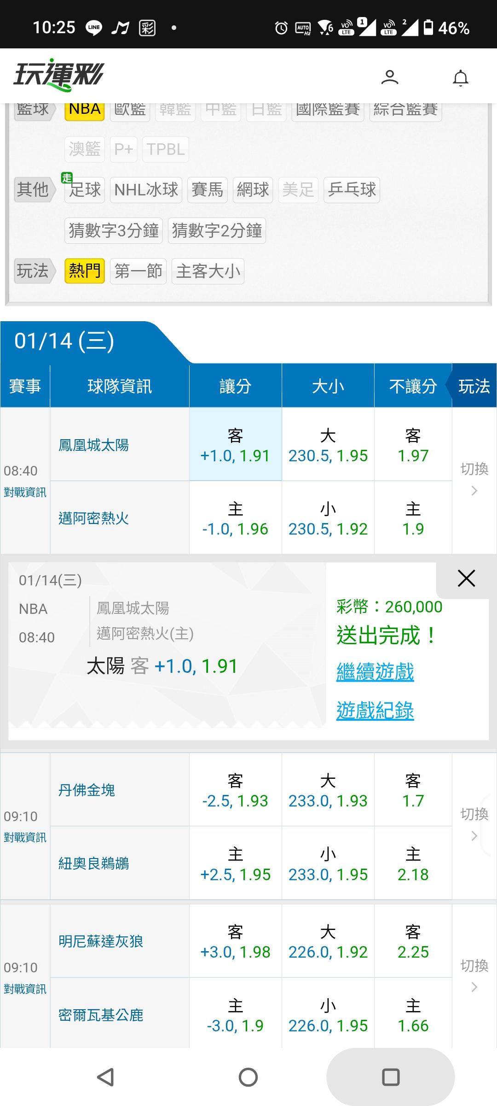Pick under 小 230.5, 1.92

coord(328,518)
